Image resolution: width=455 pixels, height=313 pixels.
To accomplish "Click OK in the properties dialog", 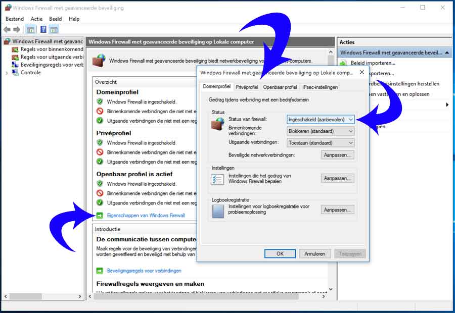I will click(x=280, y=253).
